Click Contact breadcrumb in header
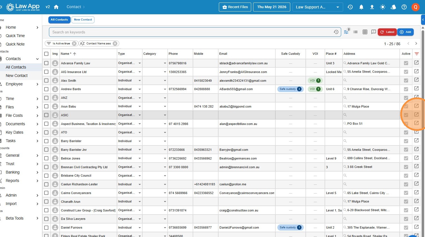 (74, 7)
